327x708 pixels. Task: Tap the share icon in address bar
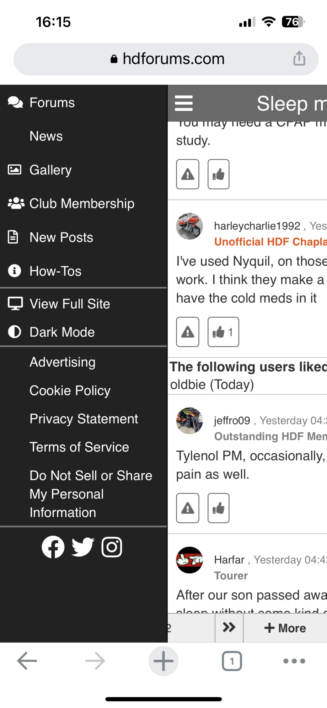[299, 59]
